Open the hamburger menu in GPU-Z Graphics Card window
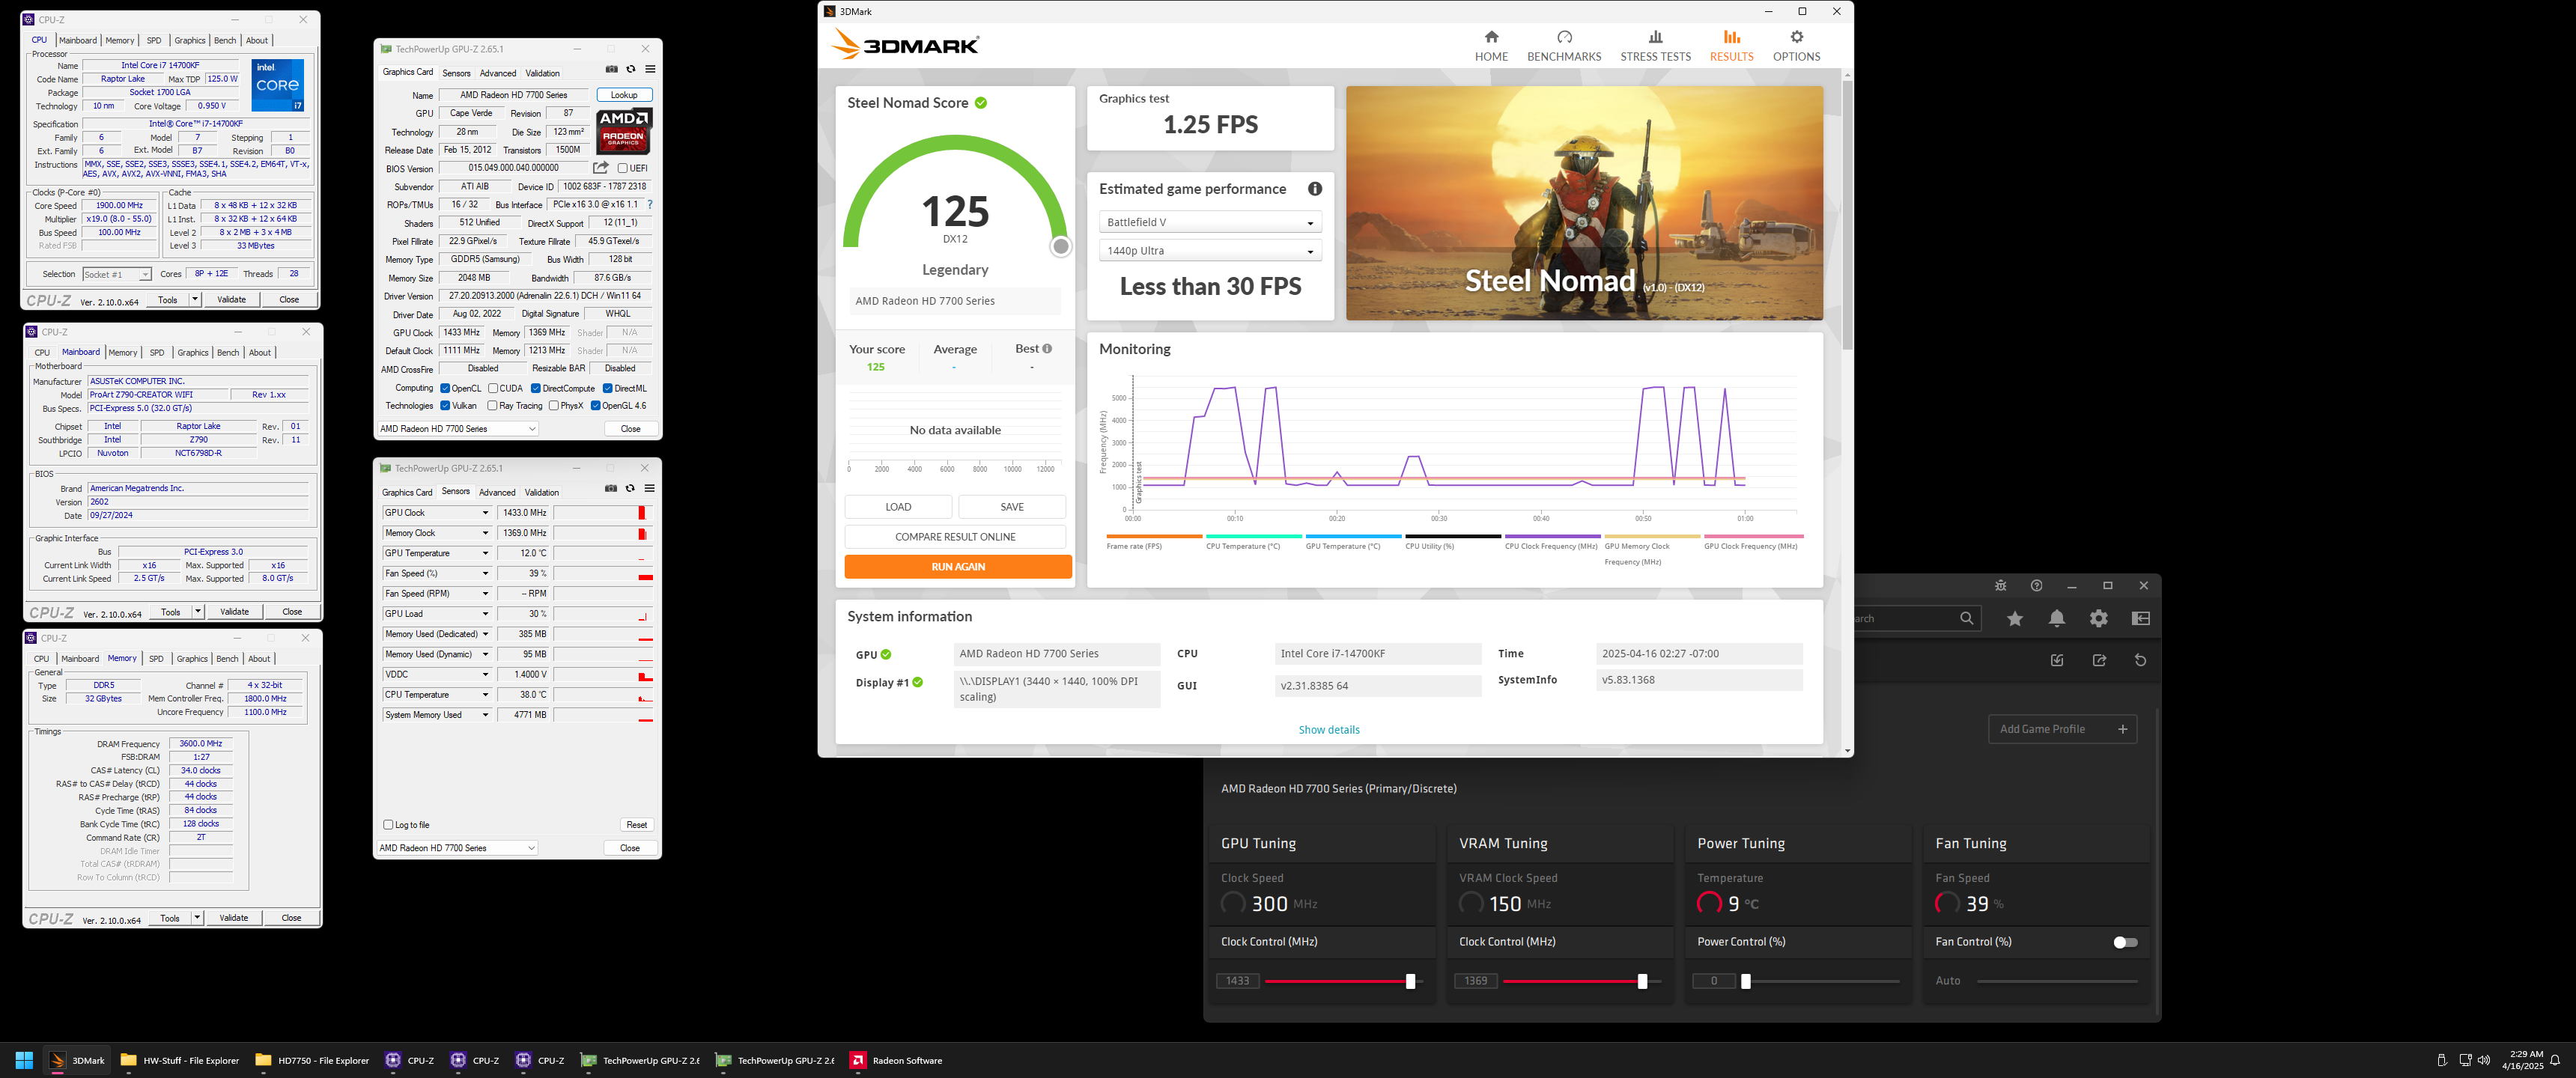 pos(650,69)
